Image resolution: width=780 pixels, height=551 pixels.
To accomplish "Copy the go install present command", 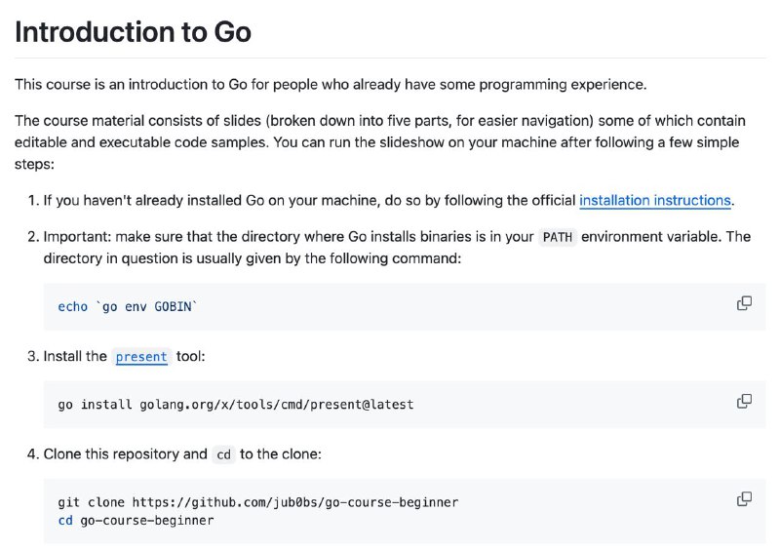I will tap(744, 401).
